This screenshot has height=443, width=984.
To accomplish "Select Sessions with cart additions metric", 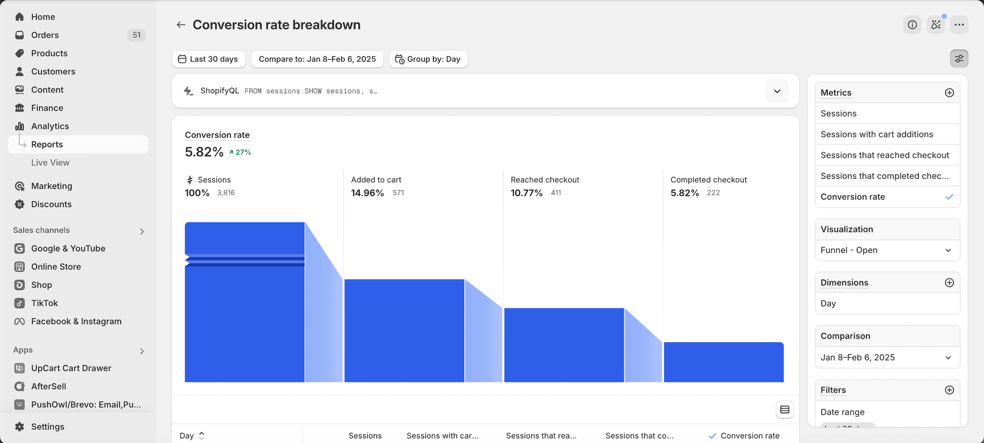I will [887, 134].
